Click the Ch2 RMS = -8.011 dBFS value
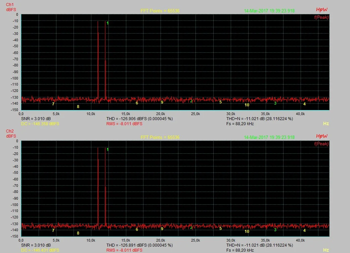350x253 pixels. pyautogui.click(x=124, y=250)
